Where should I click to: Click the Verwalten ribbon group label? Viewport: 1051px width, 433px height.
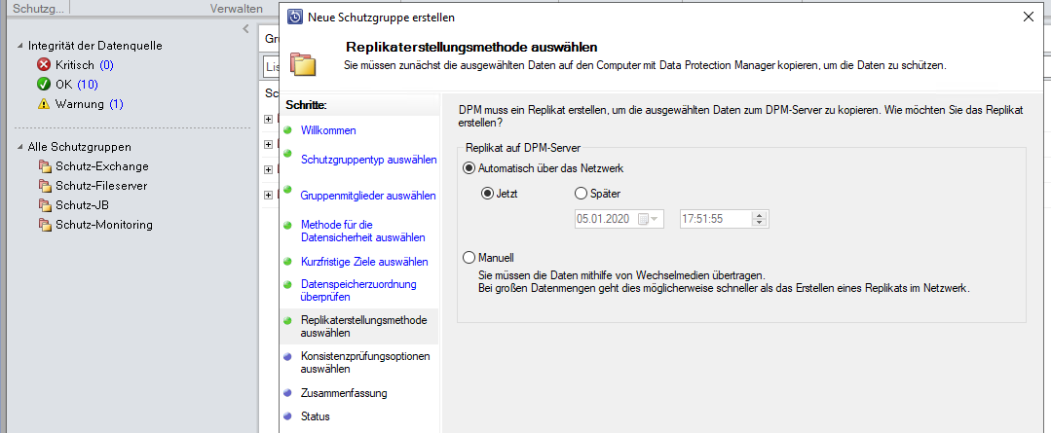236,8
